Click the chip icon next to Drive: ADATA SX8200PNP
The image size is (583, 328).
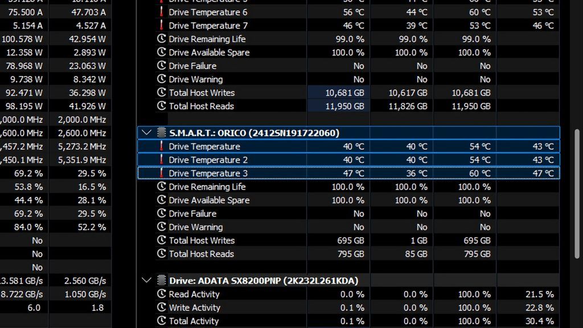pos(161,280)
